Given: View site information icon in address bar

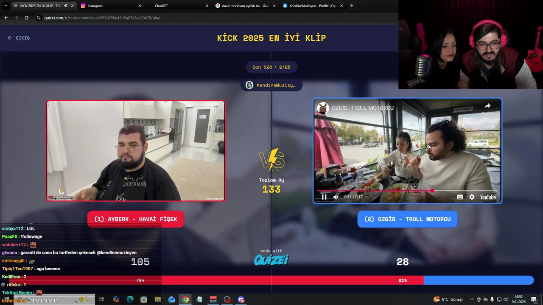Looking at the screenshot, I should [x=39, y=18].
